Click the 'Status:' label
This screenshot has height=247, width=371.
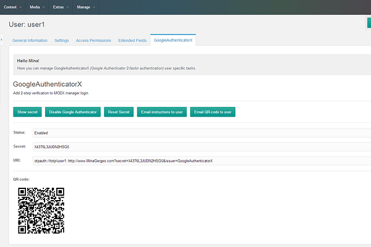pos(19,133)
